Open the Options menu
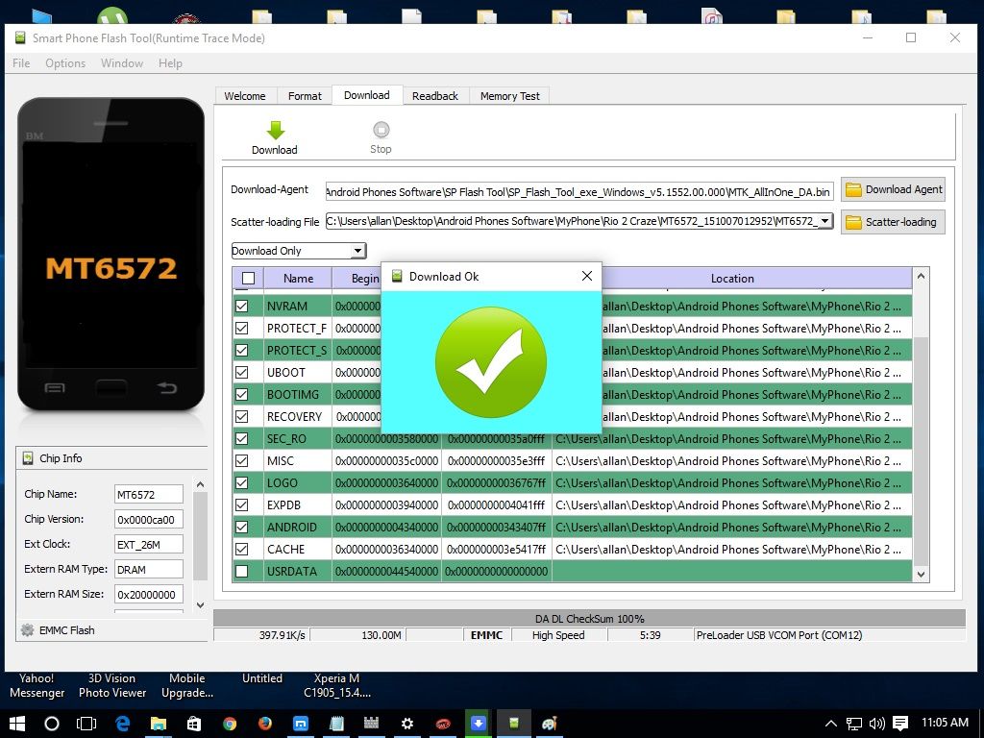This screenshot has height=738, width=984. point(65,63)
